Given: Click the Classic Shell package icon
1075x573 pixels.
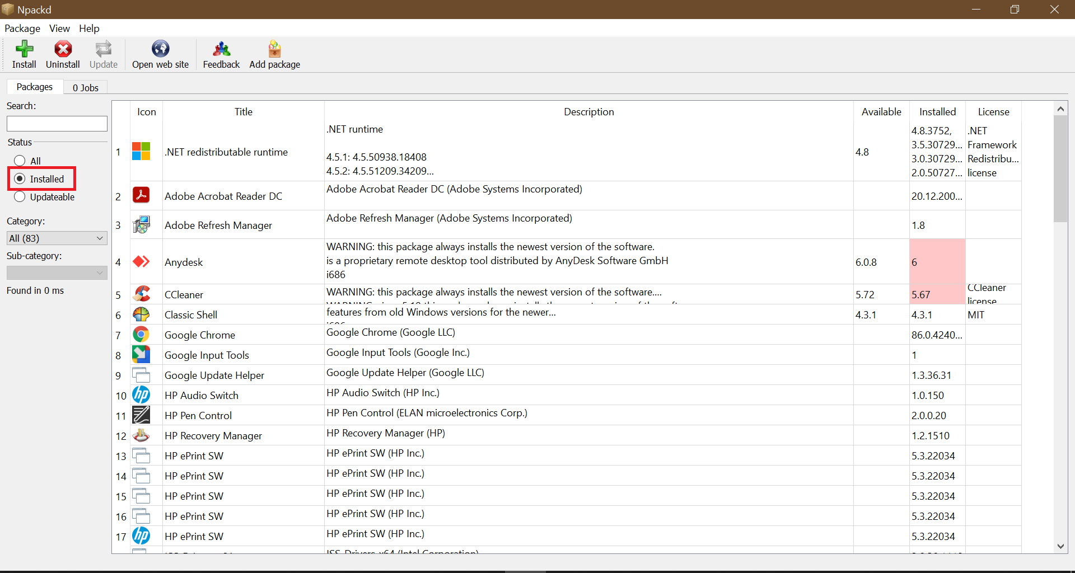Looking at the screenshot, I should (x=141, y=314).
